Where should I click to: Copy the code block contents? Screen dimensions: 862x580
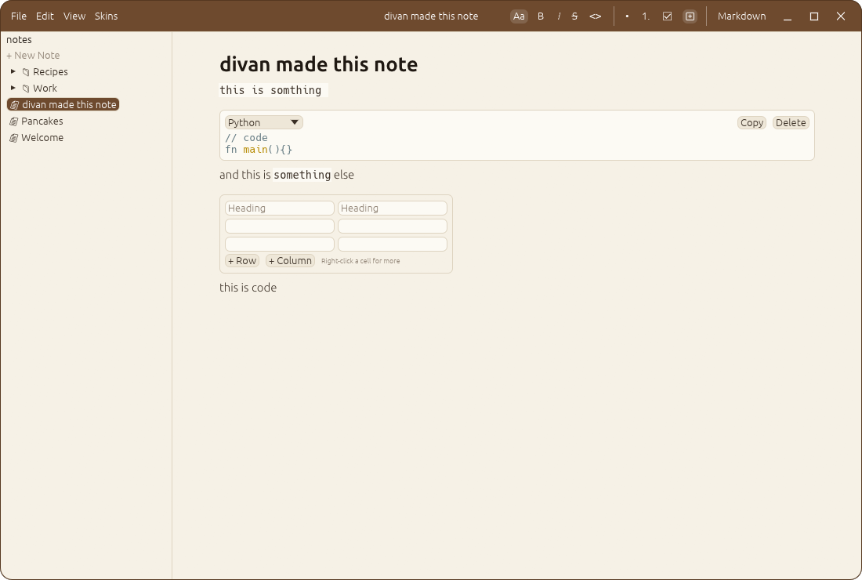752,122
